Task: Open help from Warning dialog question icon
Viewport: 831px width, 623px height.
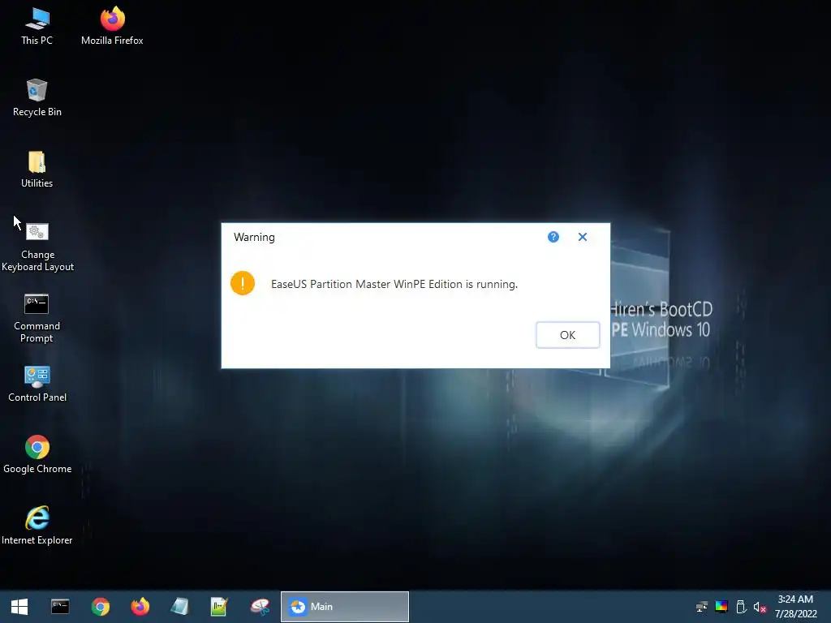Action: point(553,237)
